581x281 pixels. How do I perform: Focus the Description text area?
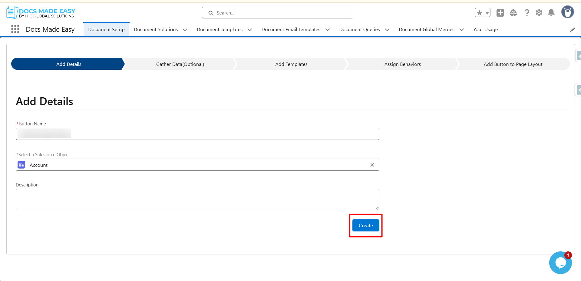[x=197, y=199]
